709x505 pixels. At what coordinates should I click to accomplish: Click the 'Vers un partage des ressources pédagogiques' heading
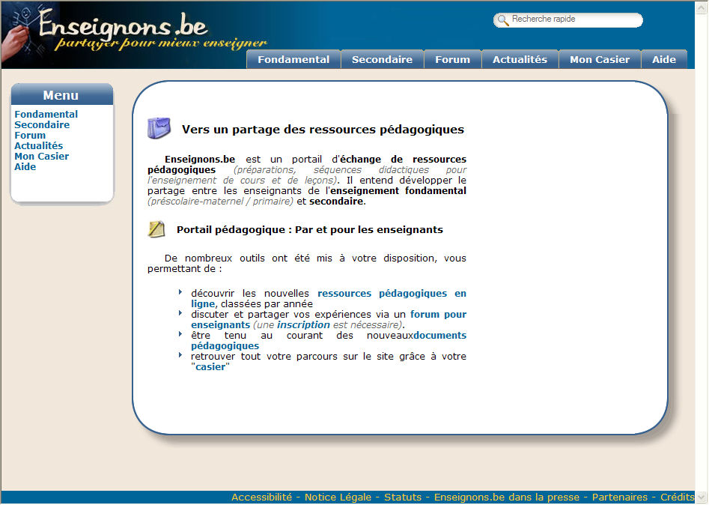tap(323, 130)
